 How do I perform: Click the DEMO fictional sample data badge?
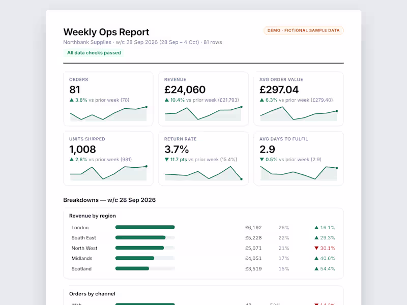click(303, 30)
